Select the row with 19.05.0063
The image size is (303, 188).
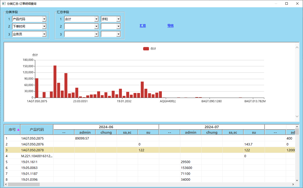pos(150,168)
